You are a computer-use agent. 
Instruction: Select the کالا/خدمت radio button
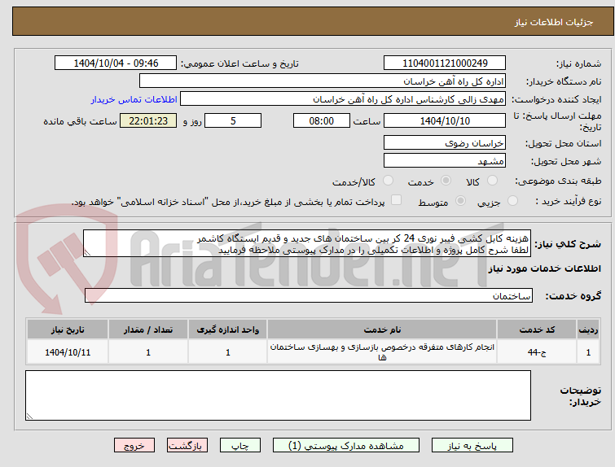pos(388,181)
